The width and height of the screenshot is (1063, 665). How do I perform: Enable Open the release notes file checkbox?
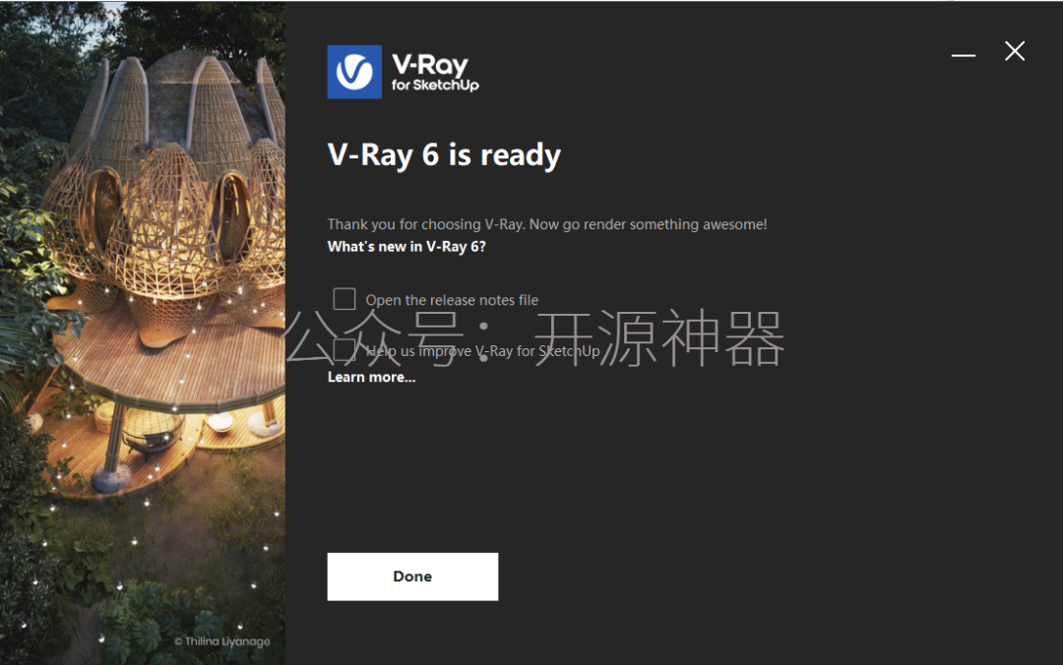(344, 298)
